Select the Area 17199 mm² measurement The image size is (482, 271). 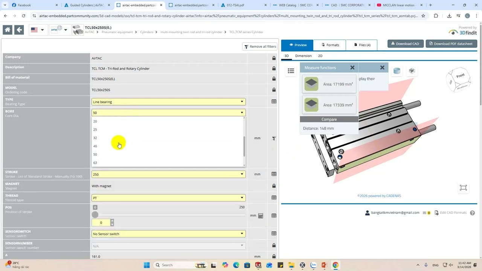(x=329, y=84)
